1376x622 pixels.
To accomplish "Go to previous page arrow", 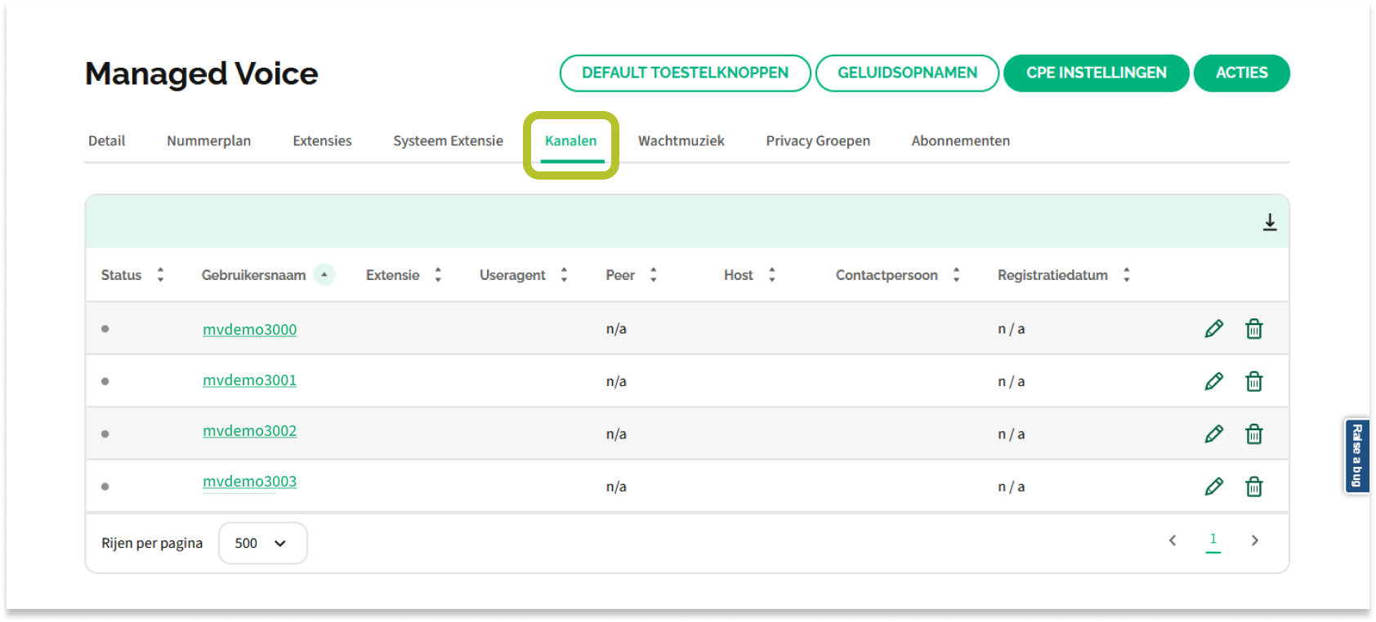I will click(1173, 540).
